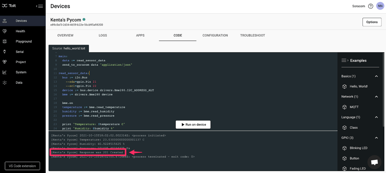
Task: Open Data icon in sidebar
Action: pos(5,83)
